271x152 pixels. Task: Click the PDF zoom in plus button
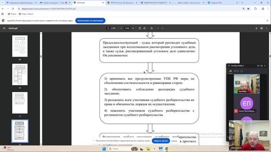point(133,28)
